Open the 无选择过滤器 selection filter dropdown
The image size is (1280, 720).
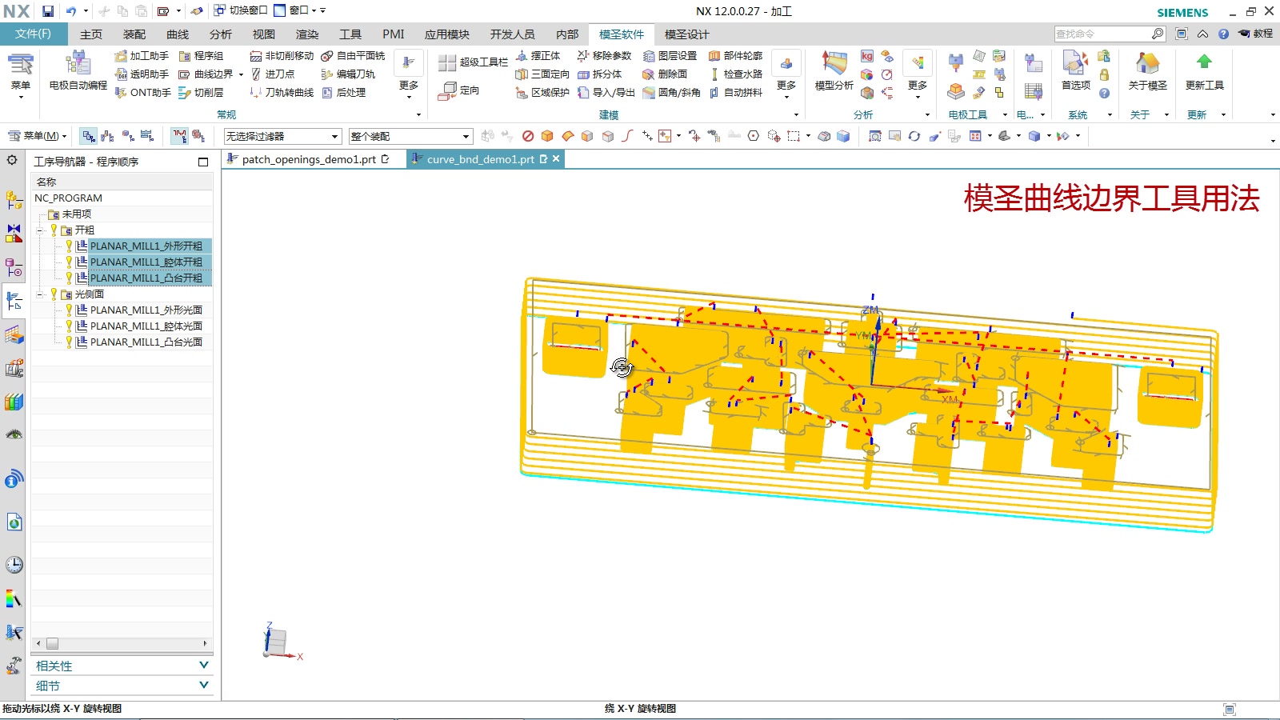point(282,136)
